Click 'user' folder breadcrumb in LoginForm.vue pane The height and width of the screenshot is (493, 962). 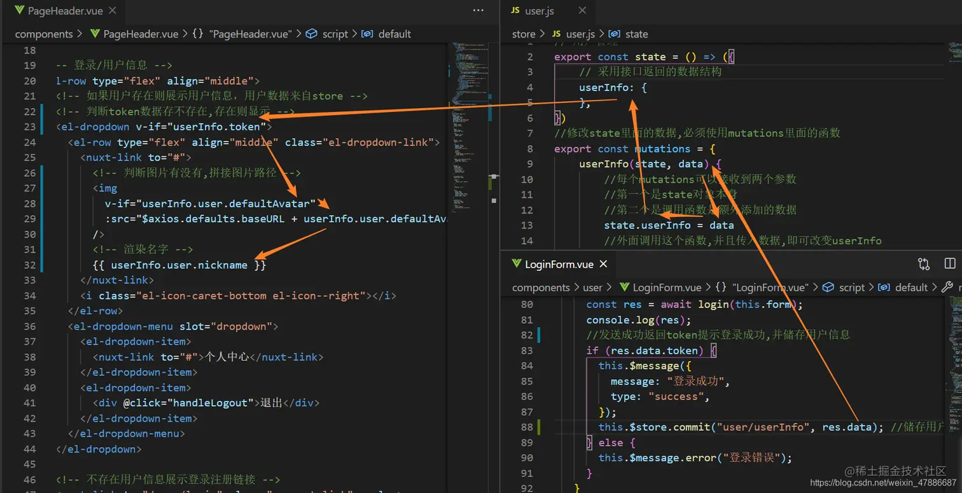pos(593,288)
